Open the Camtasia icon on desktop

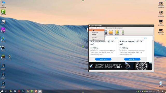(3, 12)
